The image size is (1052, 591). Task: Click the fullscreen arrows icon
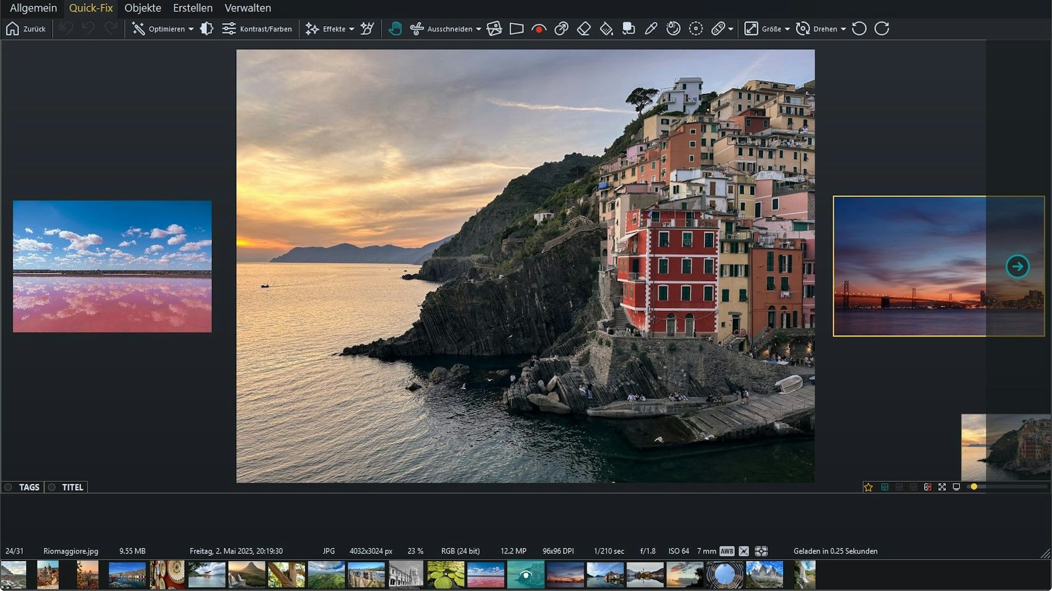pos(942,487)
